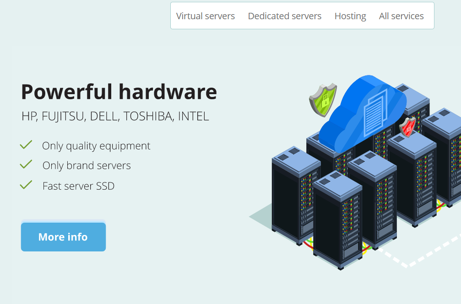This screenshot has width=461, height=304.
Task: Click the More info button
Action: (63, 237)
